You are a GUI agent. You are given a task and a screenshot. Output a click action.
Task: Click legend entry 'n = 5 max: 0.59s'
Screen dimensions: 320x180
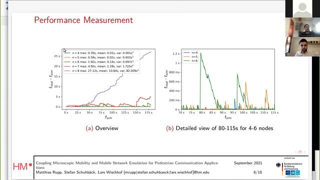(x=99, y=57)
